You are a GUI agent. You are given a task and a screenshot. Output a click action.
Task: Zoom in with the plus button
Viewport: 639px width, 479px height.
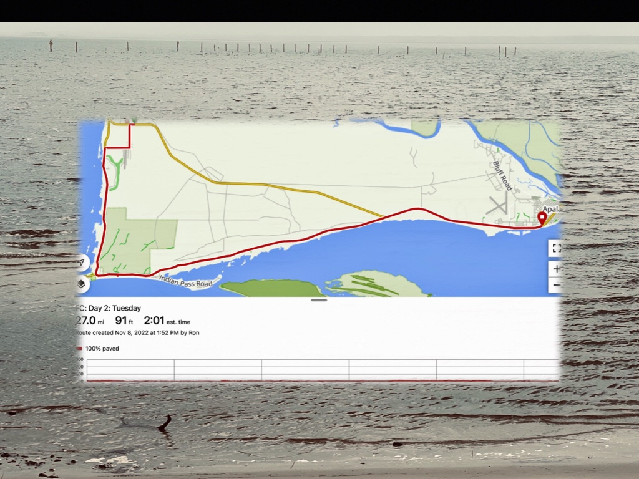pos(556,269)
